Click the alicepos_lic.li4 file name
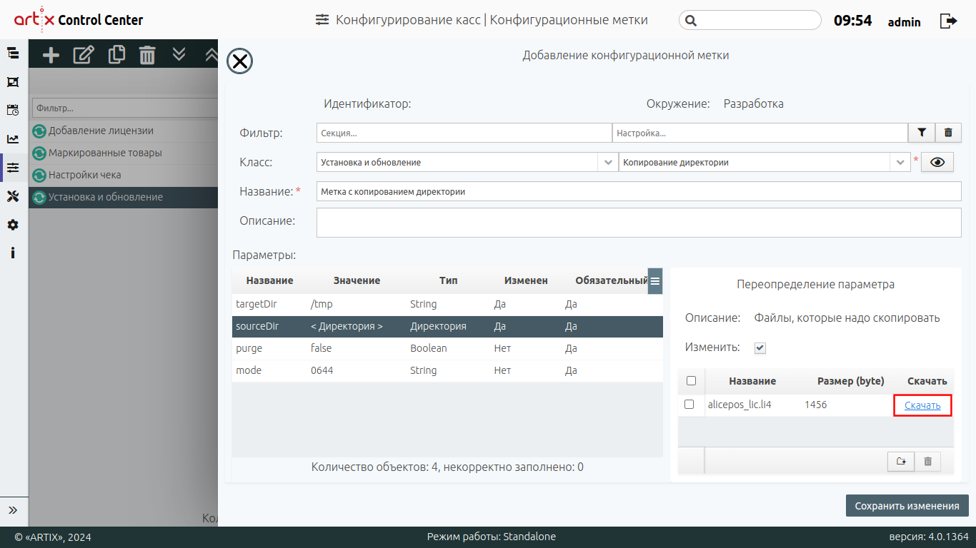Screen dimensions: 976x548 739,405
